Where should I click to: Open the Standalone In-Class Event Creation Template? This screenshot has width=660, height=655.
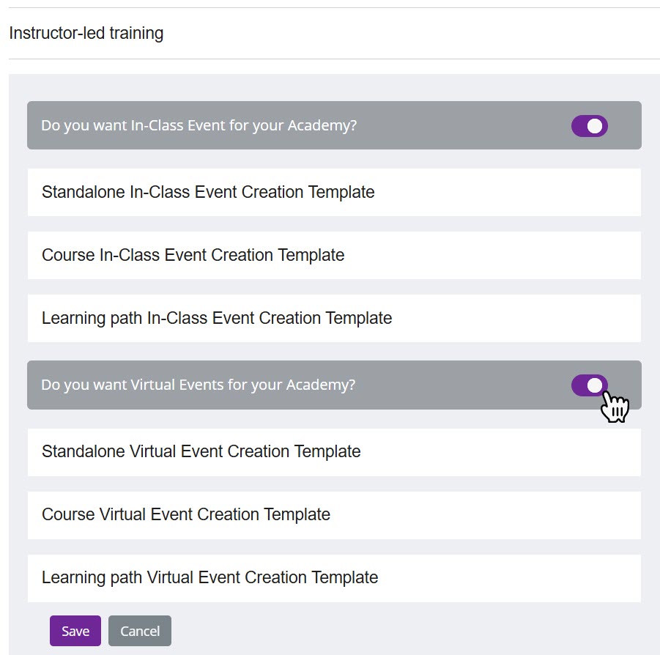209,192
